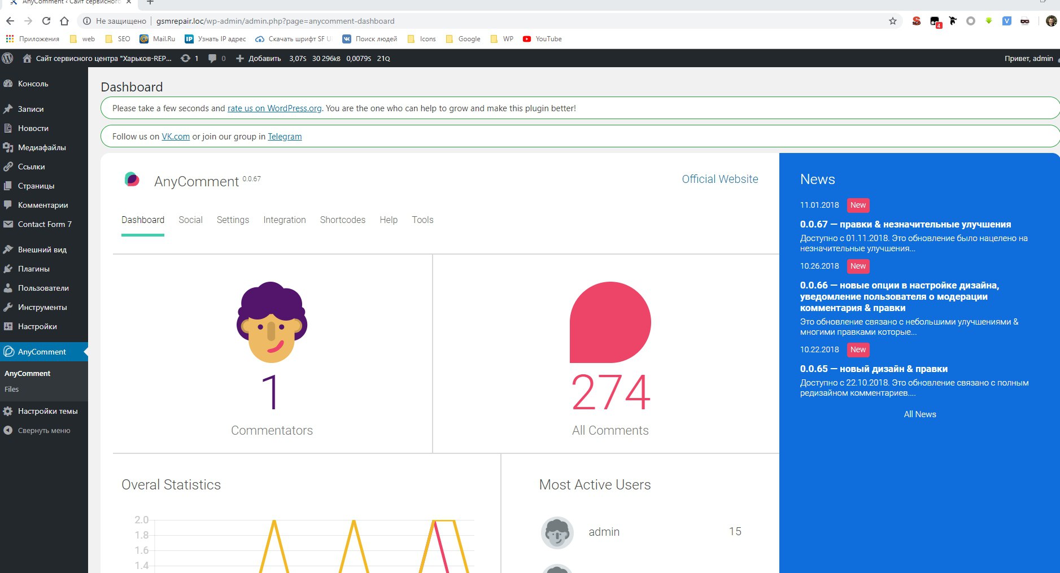Switch to the Settings tab

pos(233,220)
